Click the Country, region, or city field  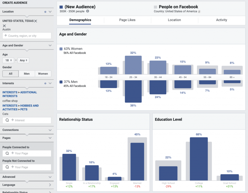tap(27, 36)
